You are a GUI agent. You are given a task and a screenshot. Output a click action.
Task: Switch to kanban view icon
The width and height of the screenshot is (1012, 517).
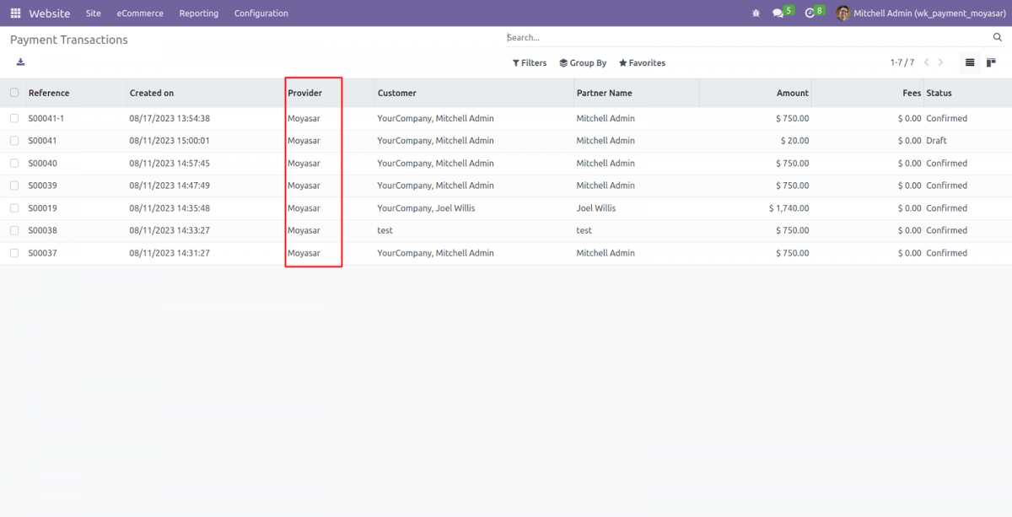(992, 62)
